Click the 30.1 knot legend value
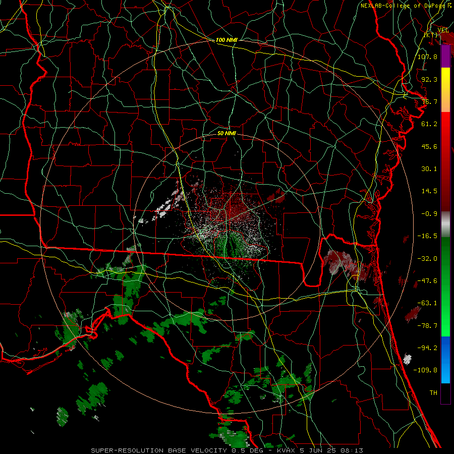This screenshot has width=454, height=454. (x=429, y=169)
